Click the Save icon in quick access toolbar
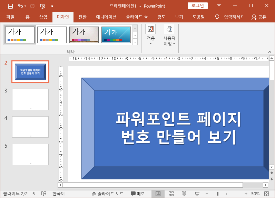275x198 pixels. click(10, 6)
